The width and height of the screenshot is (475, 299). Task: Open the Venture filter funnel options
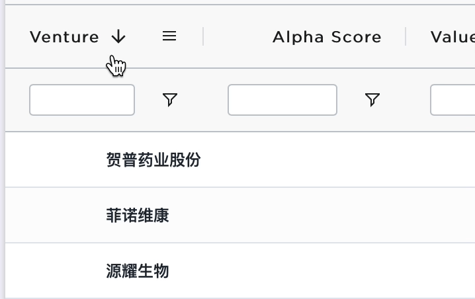pyautogui.click(x=170, y=100)
